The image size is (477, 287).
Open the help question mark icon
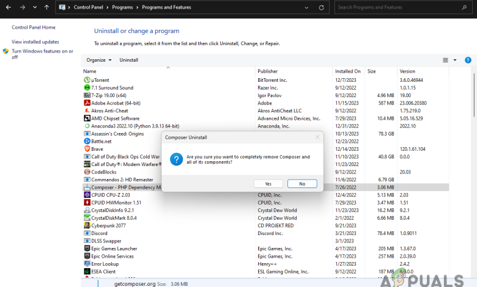(x=468, y=60)
